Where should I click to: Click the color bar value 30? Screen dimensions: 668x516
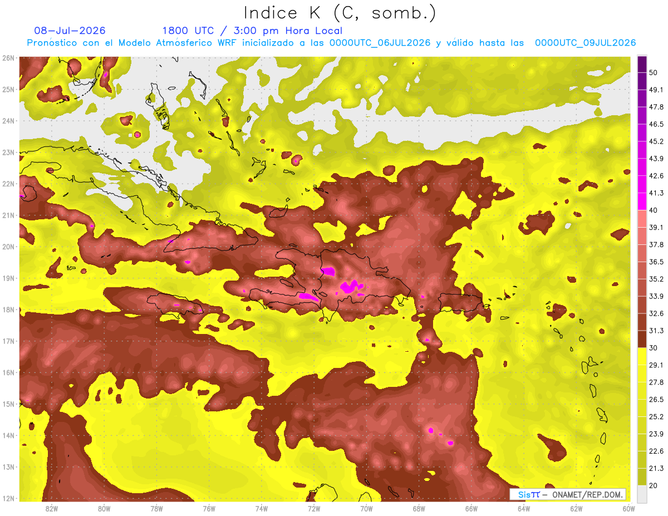tap(654, 348)
